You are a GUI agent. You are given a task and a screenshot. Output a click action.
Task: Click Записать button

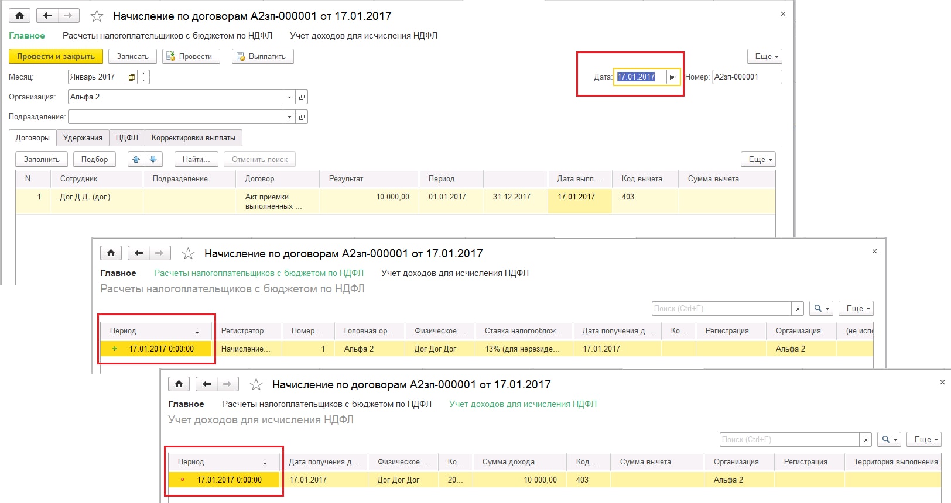point(132,57)
